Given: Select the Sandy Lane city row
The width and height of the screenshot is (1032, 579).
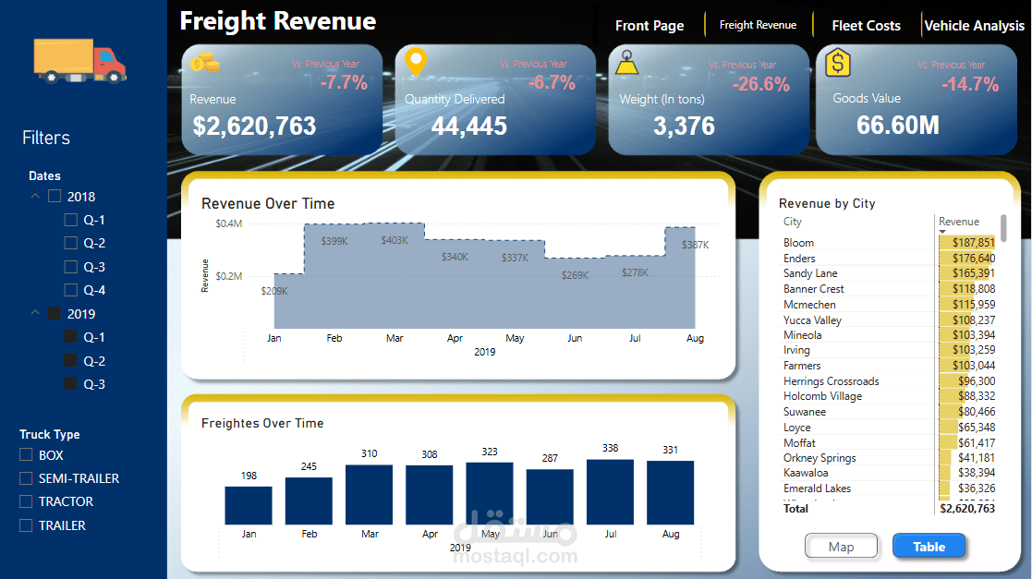Looking at the screenshot, I should (889, 273).
